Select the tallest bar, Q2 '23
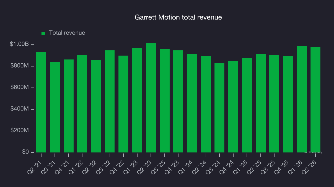 pyautogui.click(x=151, y=98)
